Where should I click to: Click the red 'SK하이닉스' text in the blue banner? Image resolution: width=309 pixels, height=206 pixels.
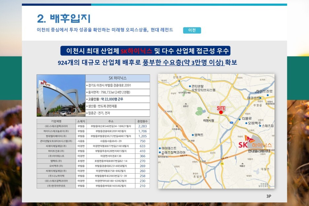136,51
